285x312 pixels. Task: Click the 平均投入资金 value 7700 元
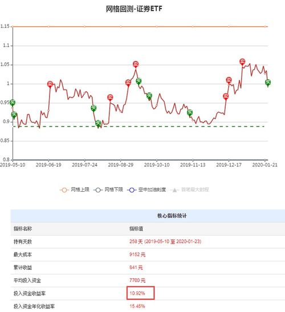click(137, 281)
